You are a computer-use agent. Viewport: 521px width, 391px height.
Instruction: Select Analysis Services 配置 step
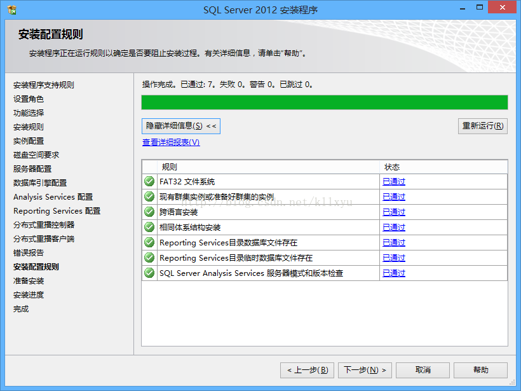point(53,197)
